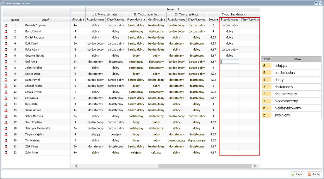Click the student icon next to Kozica Daria
The height and width of the screenshot is (179, 324).
click(x=6, y=74)
